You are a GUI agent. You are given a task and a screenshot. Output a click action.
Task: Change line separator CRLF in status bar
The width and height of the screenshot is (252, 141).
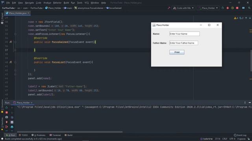click(x=225, y=139)
